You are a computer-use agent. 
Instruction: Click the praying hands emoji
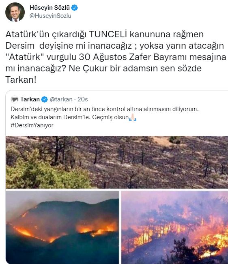133,117
